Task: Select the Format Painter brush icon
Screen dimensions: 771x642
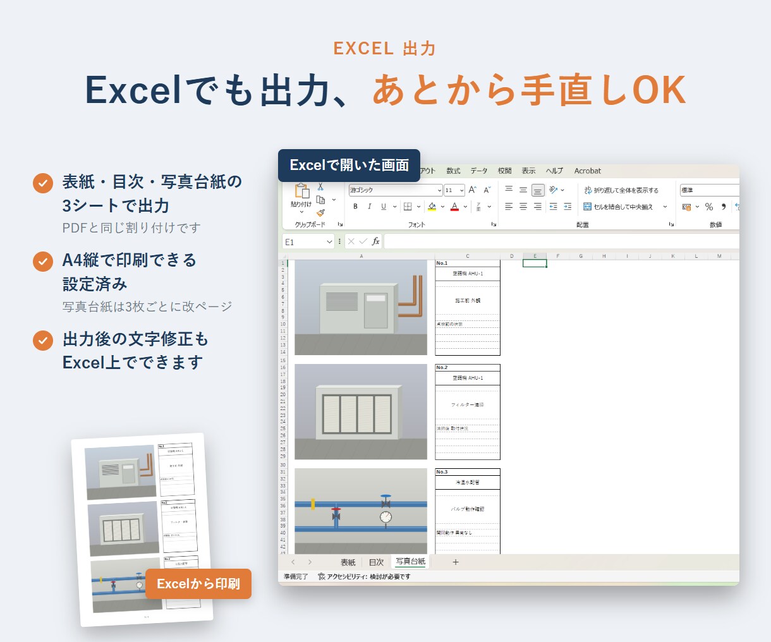Action: click(x=320, y=213)
